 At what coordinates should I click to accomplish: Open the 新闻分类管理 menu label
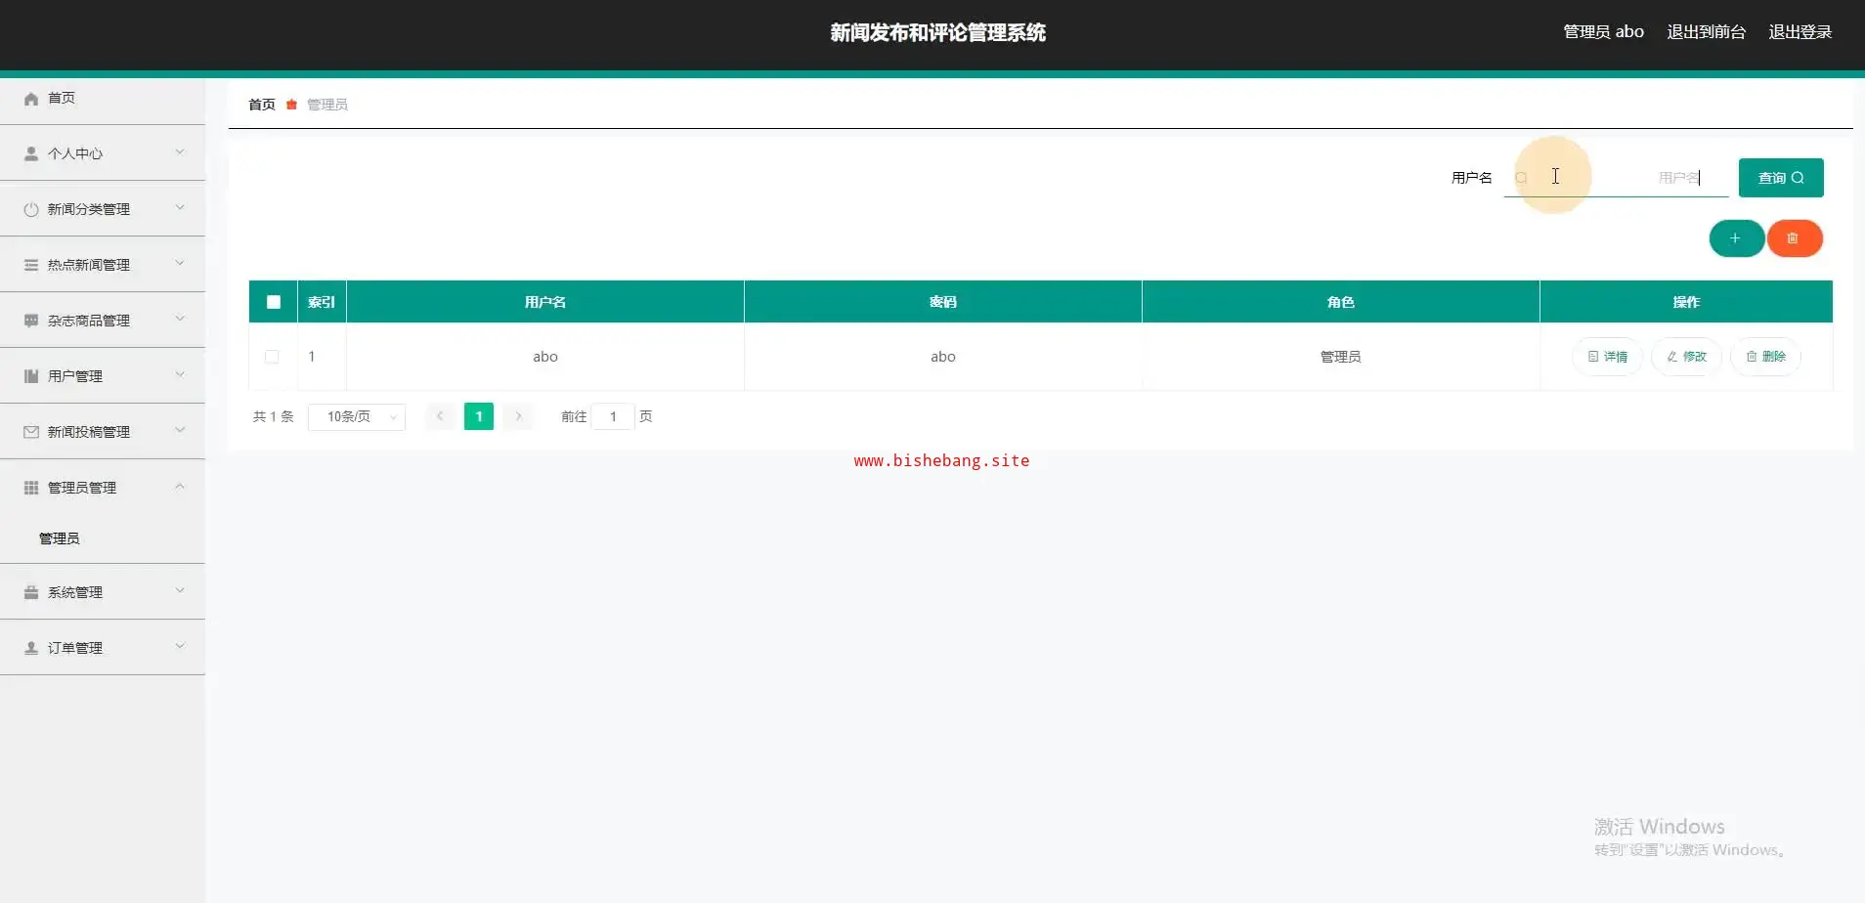click(89, 210)
